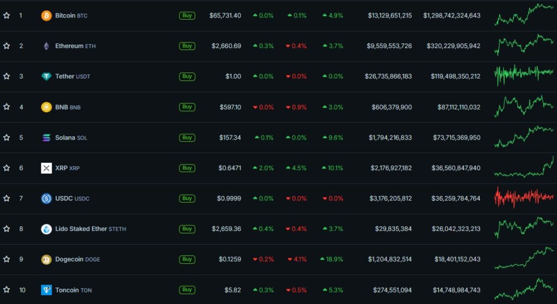Favorite Ethereum with its star
The image size is (557, 304).
[7, 46]
